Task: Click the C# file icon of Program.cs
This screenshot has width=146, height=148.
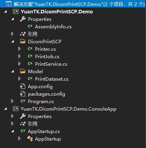Action: tap(23, 101)
